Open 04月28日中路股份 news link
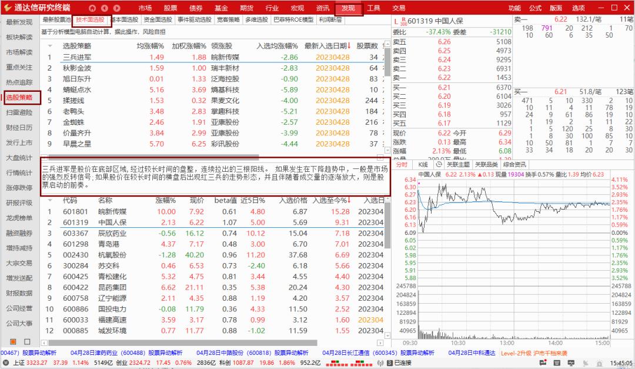This screenshot has height=369, width=635. pos(252,353)
